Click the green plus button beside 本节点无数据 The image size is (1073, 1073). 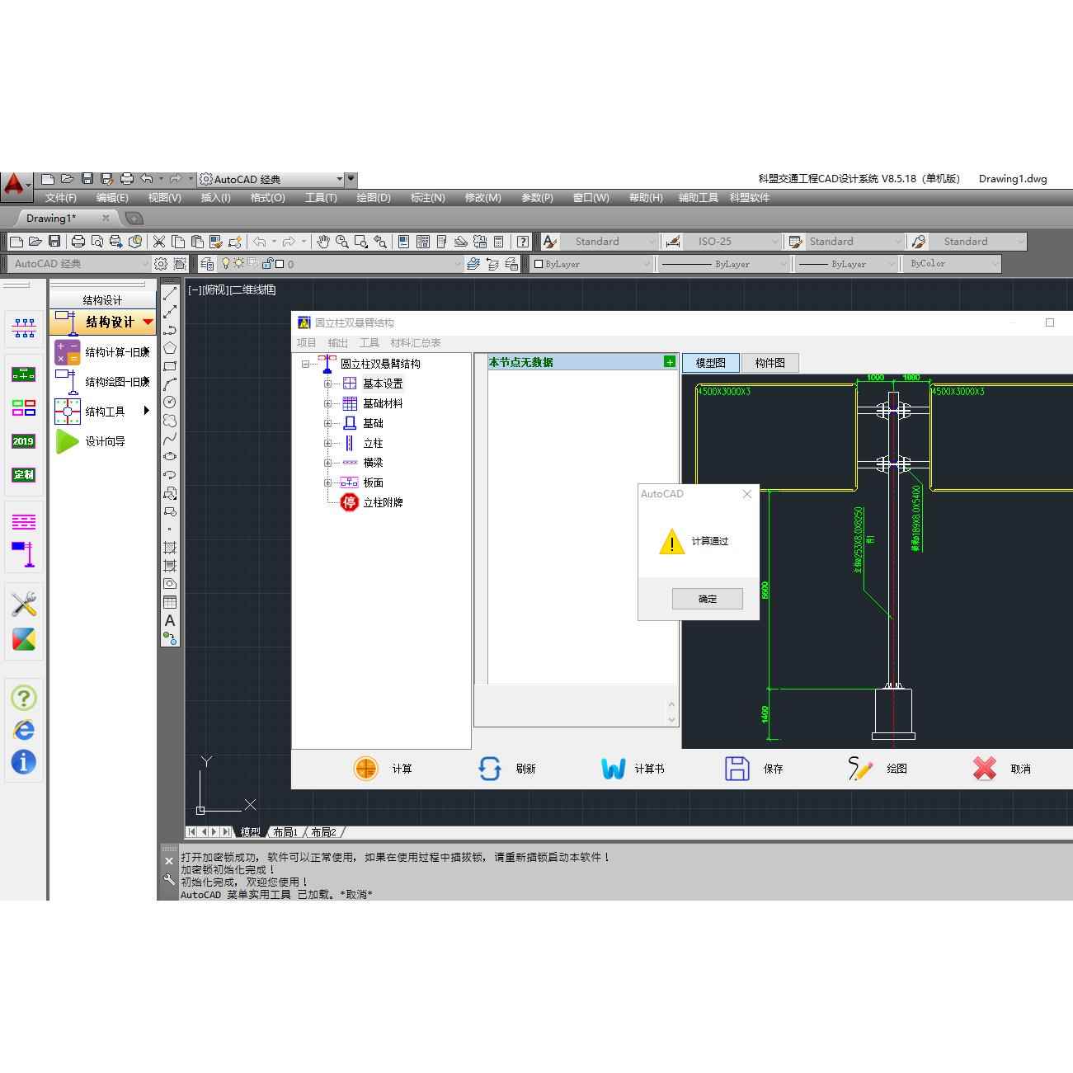pos(669,362)
